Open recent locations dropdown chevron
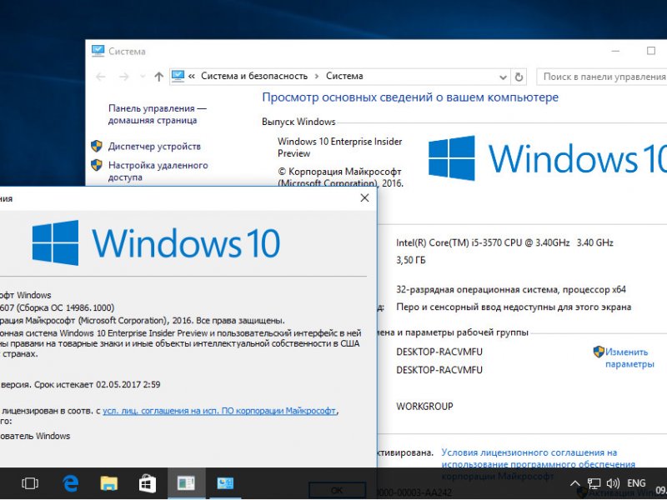The height and width of the screenshot is (500, 667). (x=143, y=77)
